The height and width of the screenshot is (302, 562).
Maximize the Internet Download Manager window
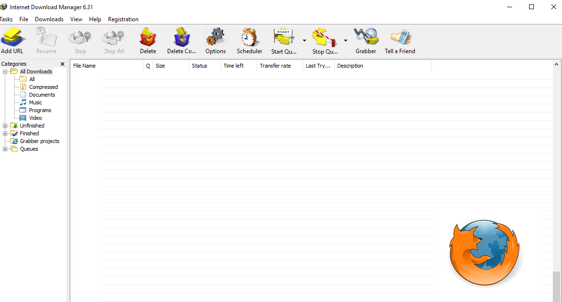(x=531, y=7)
